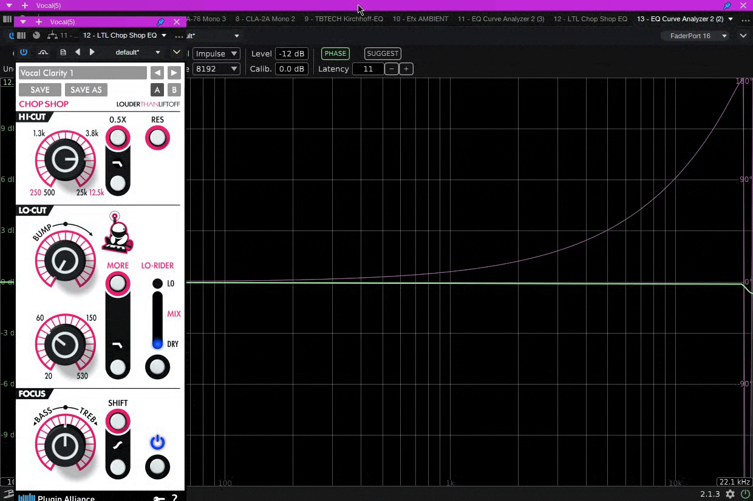Switch to 12 - LTL Chop Shop EQ tab
Image resolution: width=753 pixels, height=501 pixels.
590,19
